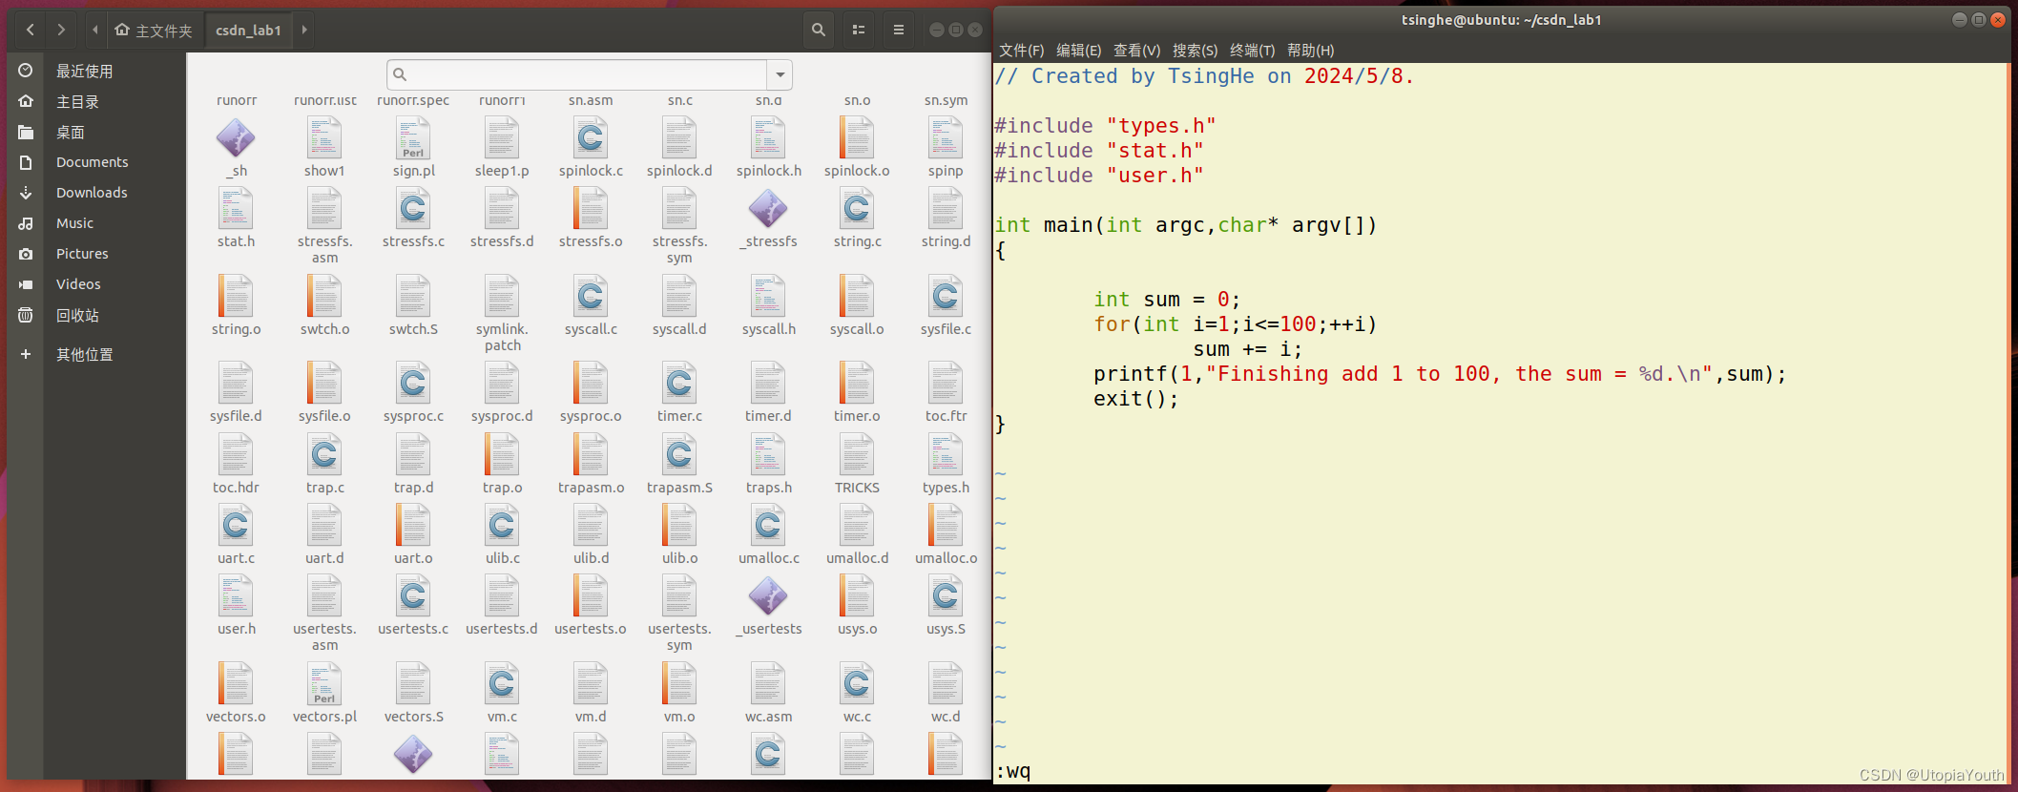Select the types.h file icon
Viewport: 2018px width, 792px height.
click(946, 456)
